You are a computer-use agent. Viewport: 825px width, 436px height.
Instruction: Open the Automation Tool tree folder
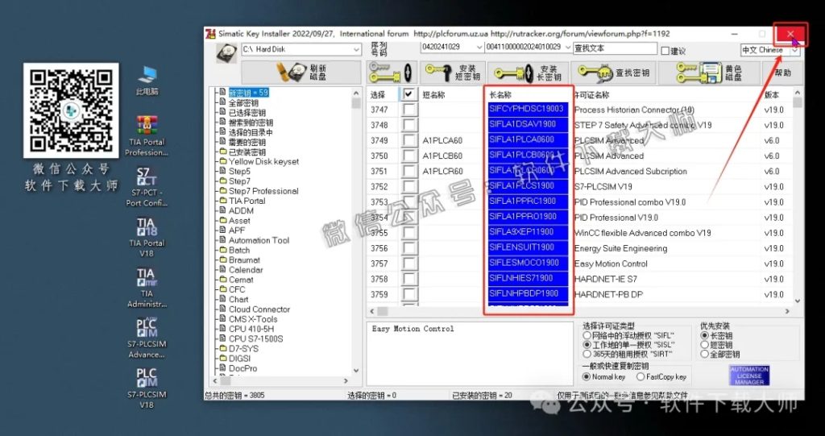tap(259, 240)
